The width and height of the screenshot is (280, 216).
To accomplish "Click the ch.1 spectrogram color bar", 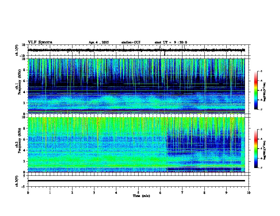I will (x=256, y=90).
